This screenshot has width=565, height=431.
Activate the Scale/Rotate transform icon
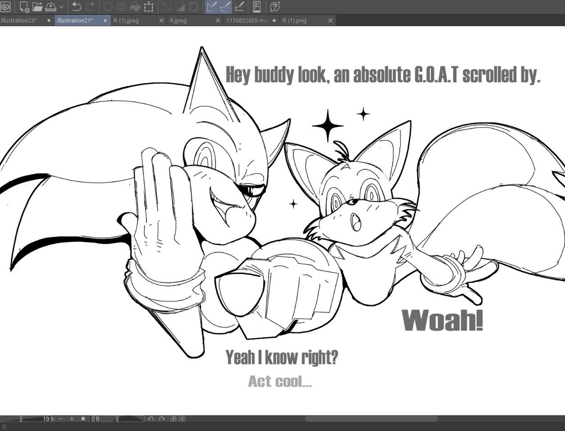click(149, 7)
